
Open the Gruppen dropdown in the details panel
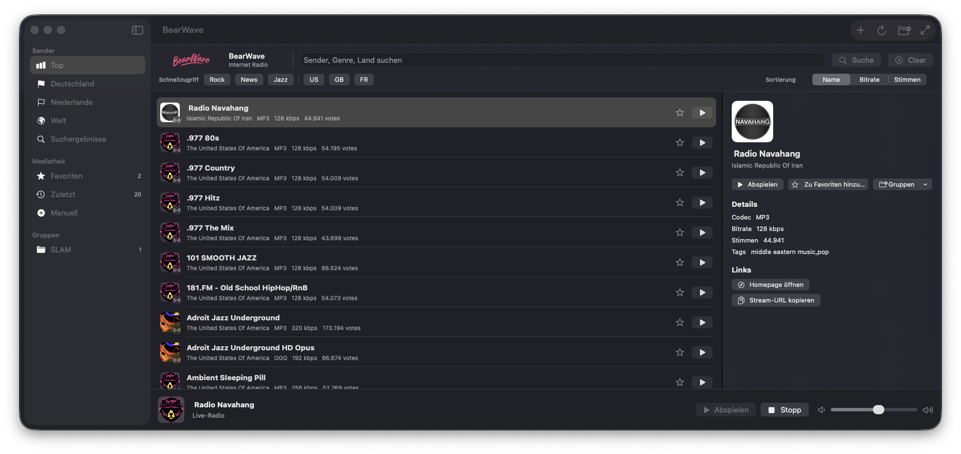coord(902,184)
